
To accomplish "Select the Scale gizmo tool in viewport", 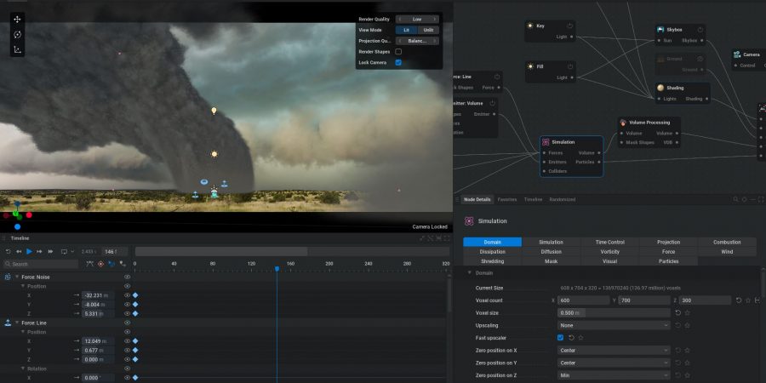I will click(x=18, y=49).
